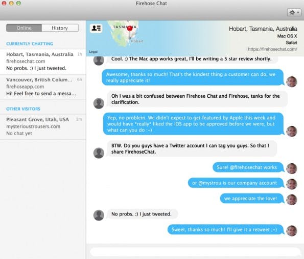Click the red map pin on Tasmania
This screenshot has width=304, height=259.
(x=130, y=29)
